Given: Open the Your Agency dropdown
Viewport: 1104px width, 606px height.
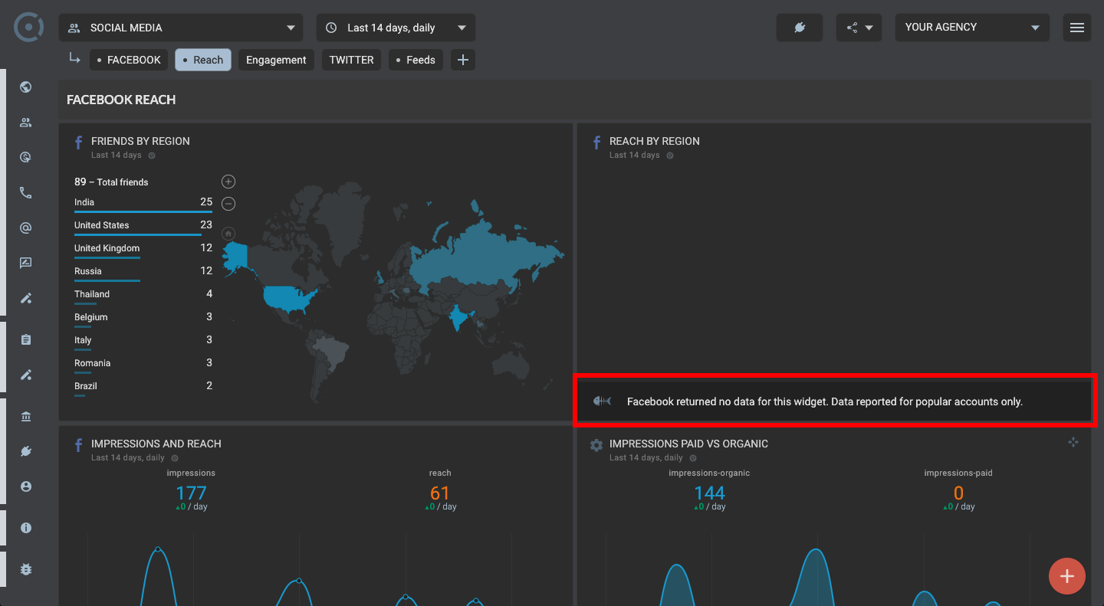Looking at the screenshot, I should tap(972, 28).
